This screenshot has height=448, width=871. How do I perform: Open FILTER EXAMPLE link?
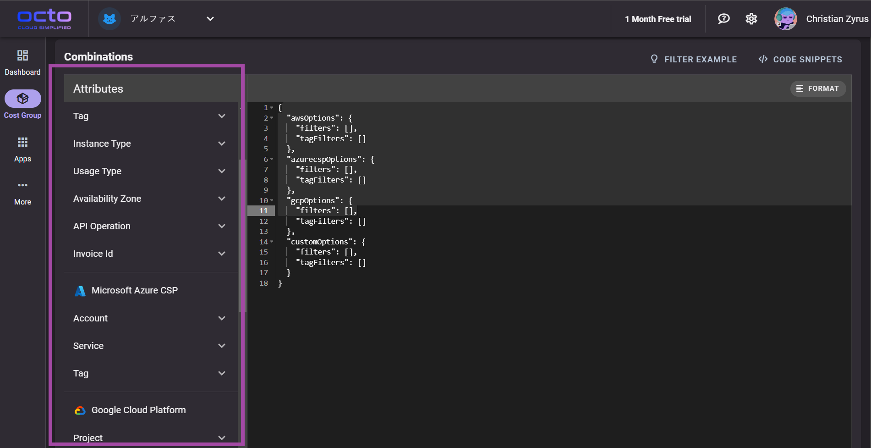coord(694,59)
